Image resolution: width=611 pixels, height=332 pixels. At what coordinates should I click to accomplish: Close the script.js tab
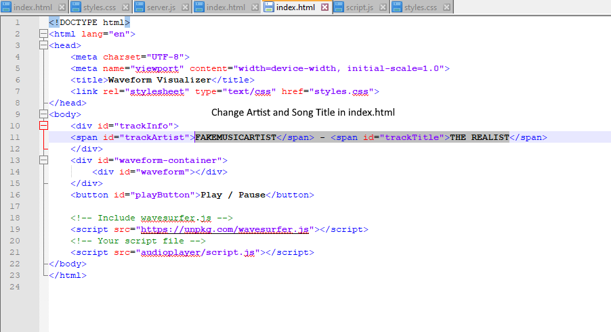(383, 7)
